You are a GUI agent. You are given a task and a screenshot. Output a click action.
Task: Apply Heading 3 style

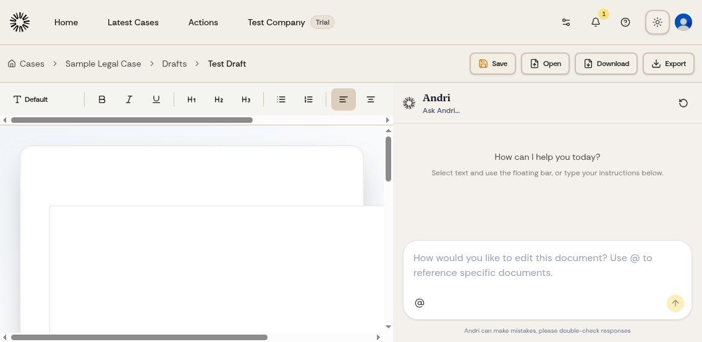point(246,99)
